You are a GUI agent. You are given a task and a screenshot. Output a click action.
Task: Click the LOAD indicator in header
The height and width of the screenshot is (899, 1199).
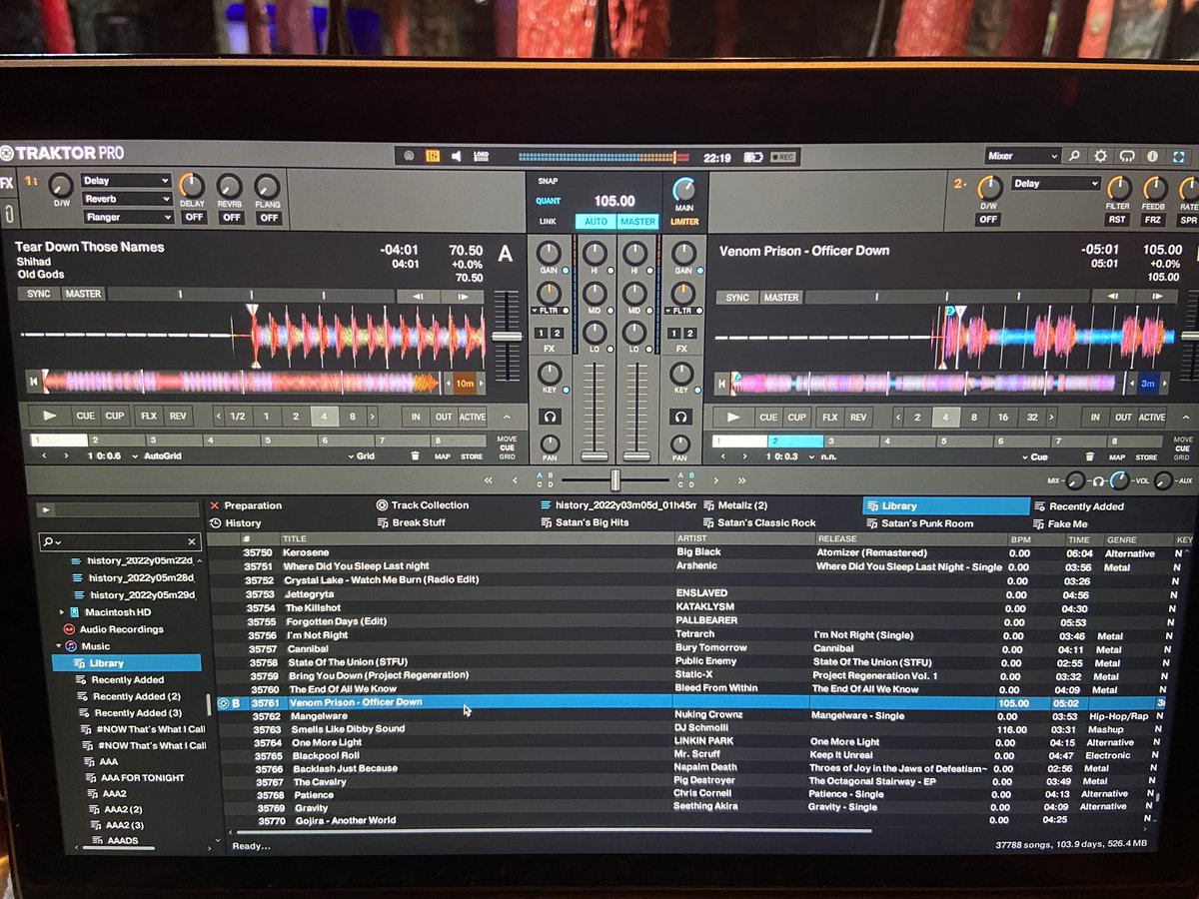coord(481,156)
